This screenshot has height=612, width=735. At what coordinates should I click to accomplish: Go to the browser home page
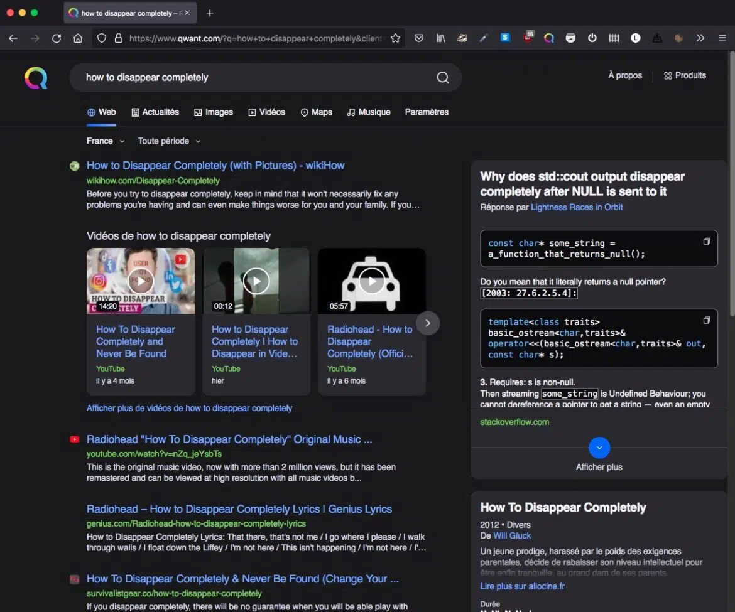[x=78, y=38]
